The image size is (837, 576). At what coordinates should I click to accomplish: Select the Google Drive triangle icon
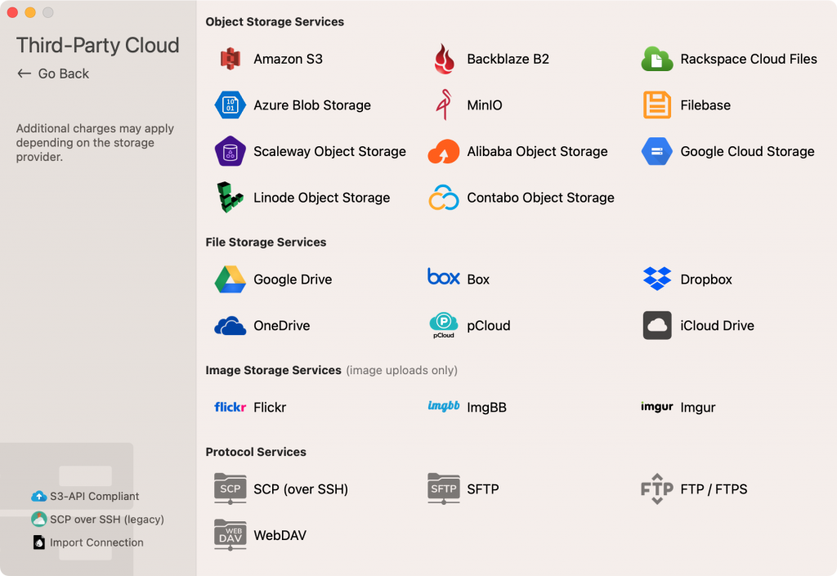(x=230, y=279)
